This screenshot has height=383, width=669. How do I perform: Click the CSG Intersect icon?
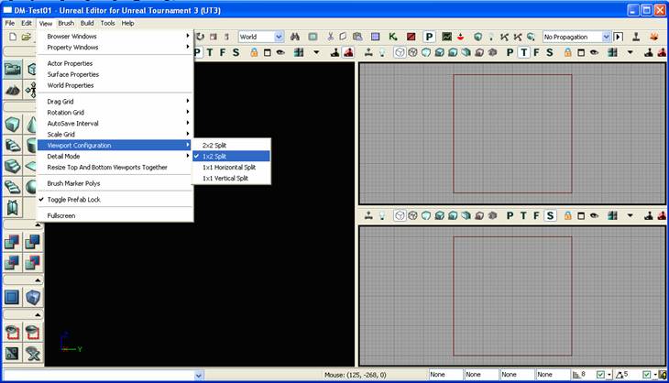tap(12, 262)
